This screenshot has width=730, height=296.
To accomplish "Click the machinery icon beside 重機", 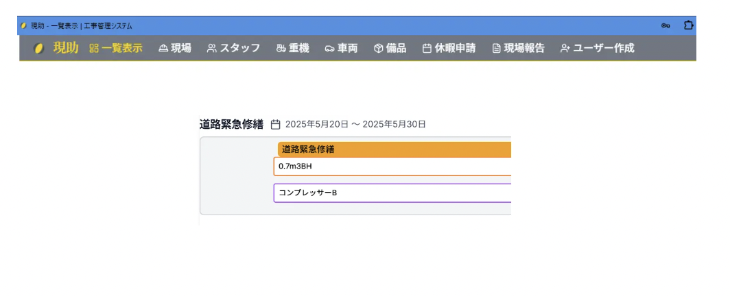I will pos(281,49).
